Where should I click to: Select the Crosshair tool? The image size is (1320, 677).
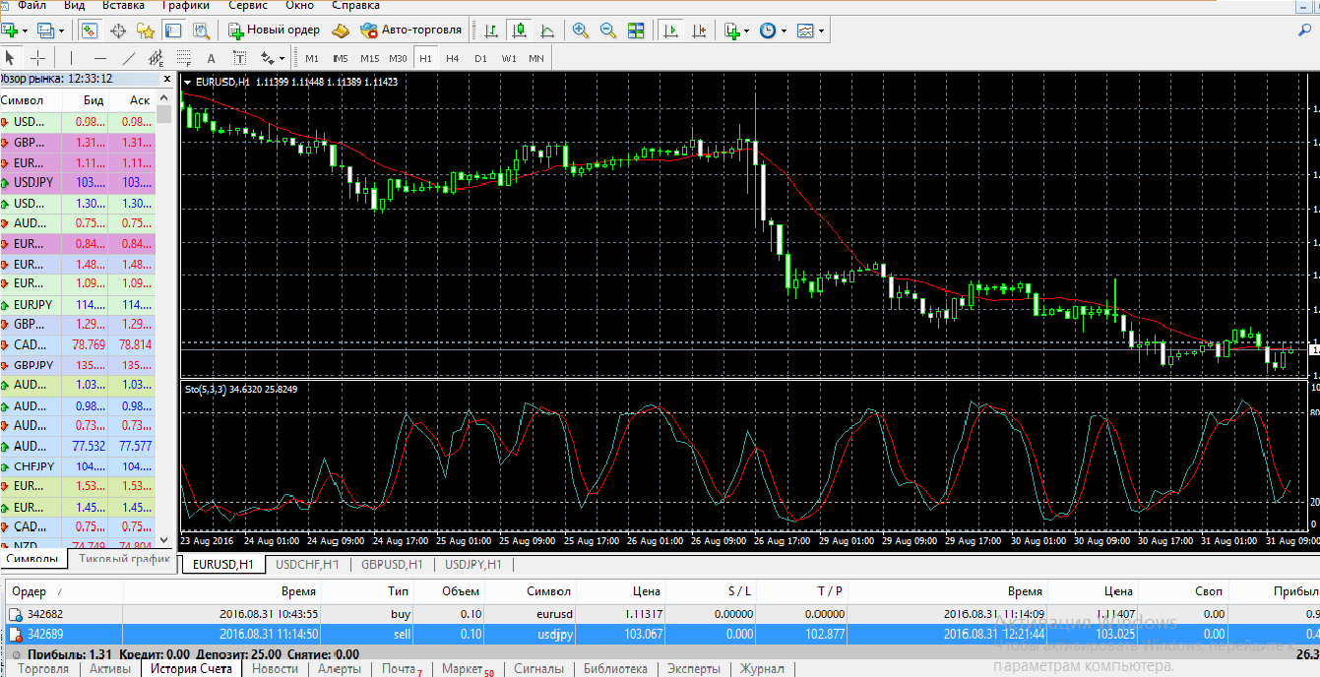pyautogui.click(x=38, y=58)
